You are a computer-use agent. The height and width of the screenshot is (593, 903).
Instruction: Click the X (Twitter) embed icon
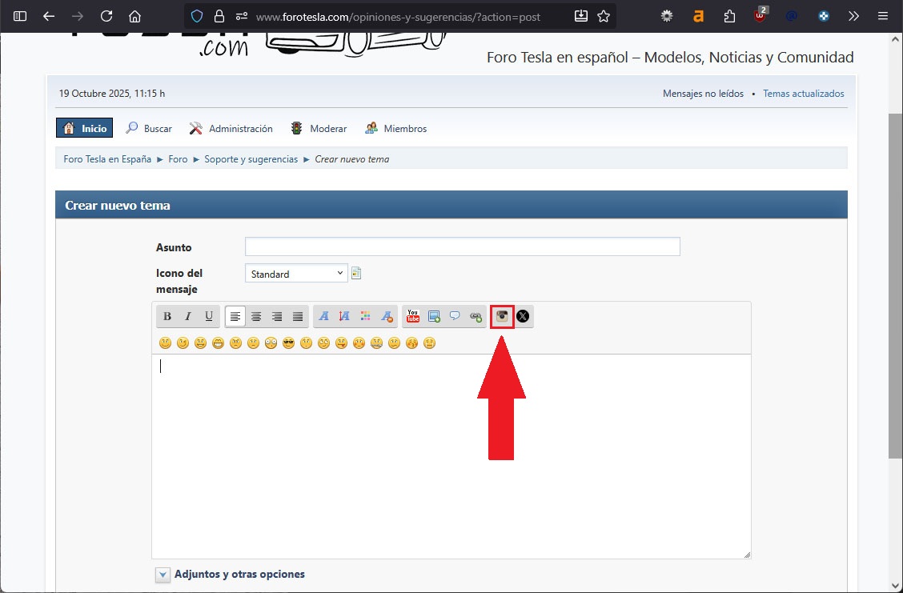coord(523,316)
